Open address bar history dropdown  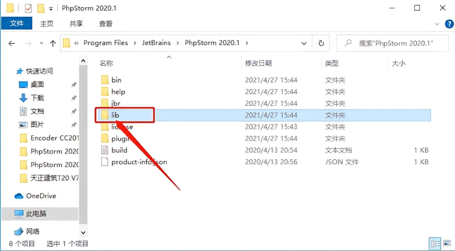pyautogui.click(x=304, y=43)
